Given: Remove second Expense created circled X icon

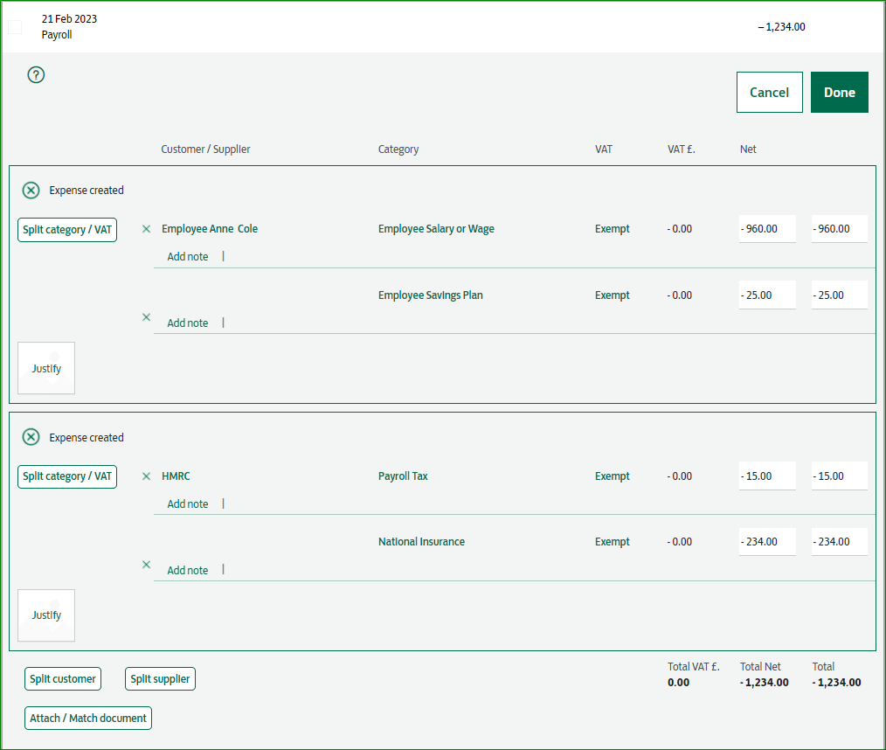Looking at the screenshot, I should tap(31, 437).
